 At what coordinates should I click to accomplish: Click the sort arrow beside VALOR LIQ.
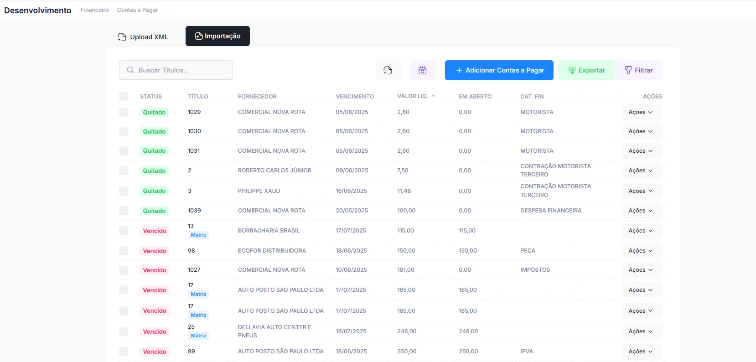[433, 96]
